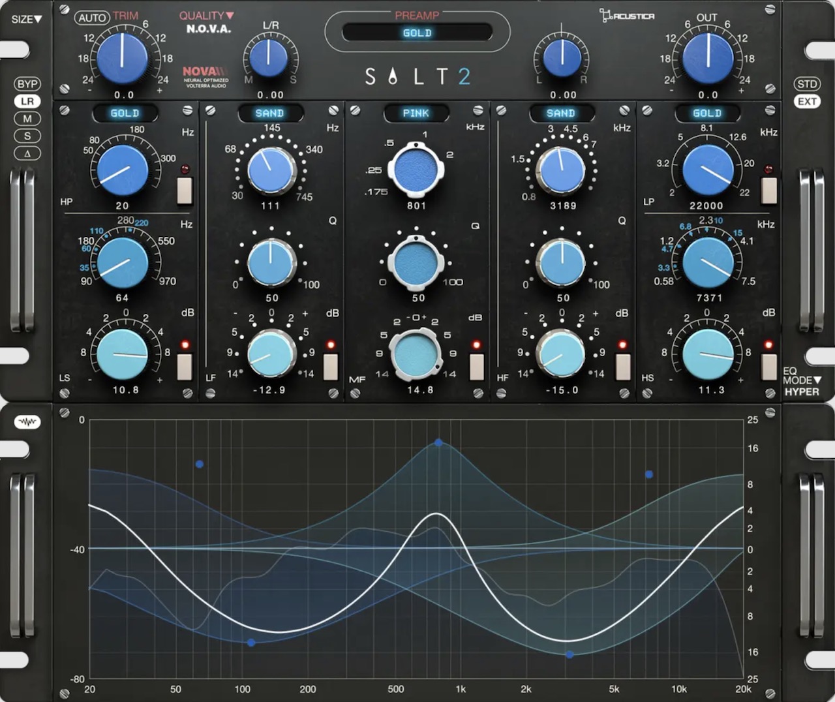This screenshot has width=835, height=702.
Task: Open the EQ MODE HYPER dropdown
Action: (x=802, y=381)
